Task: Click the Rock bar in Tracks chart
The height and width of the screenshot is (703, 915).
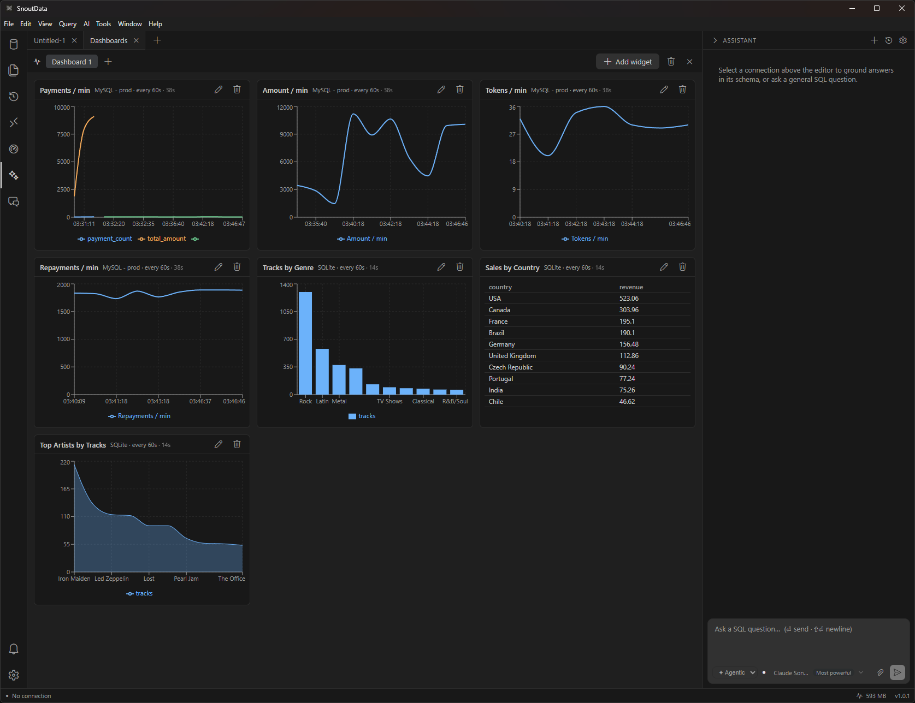Action: pyautogui.click(x=305, y=343)
